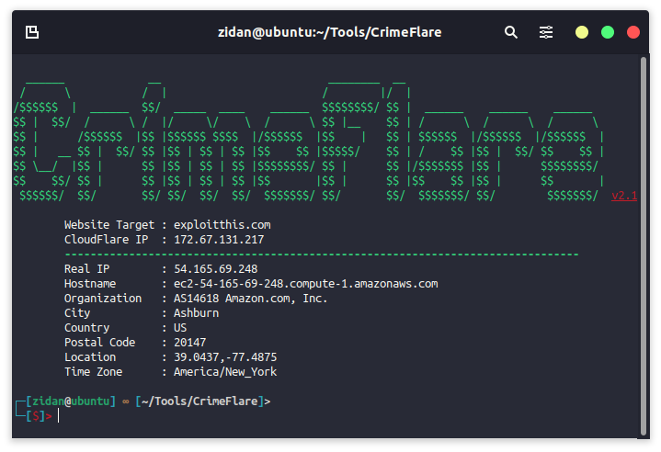661x452 pixels.
Task: Click the Hostname label
Action: click(90, 284)
